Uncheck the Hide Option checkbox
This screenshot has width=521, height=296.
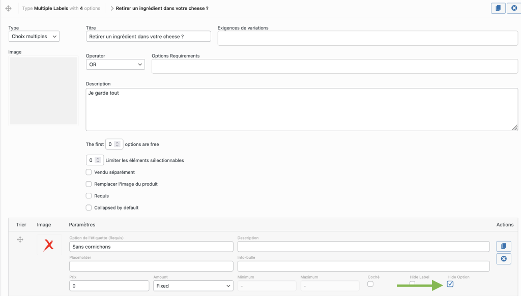[450, 284]
